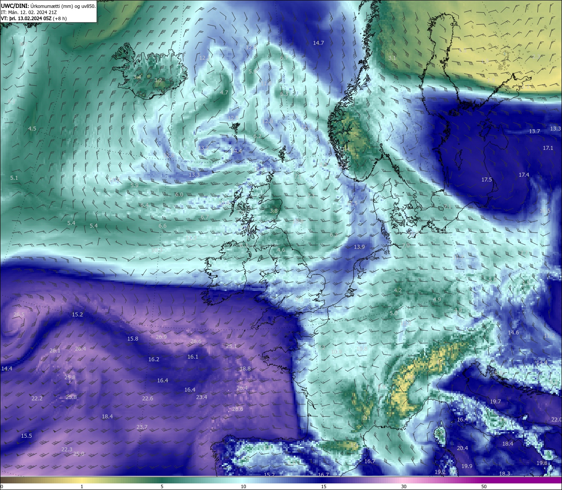
Task: Click the 1 tick on the color scale
Action: point(82,486)
